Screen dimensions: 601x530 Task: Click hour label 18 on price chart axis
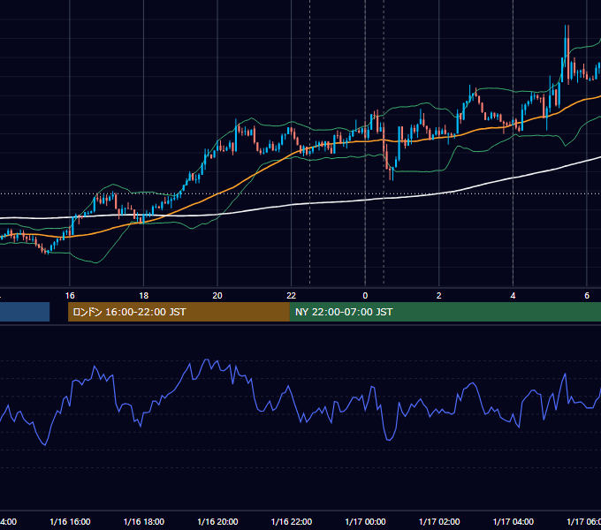144,296
